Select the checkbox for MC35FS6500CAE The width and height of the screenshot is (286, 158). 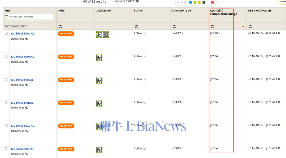click(6, 33)
